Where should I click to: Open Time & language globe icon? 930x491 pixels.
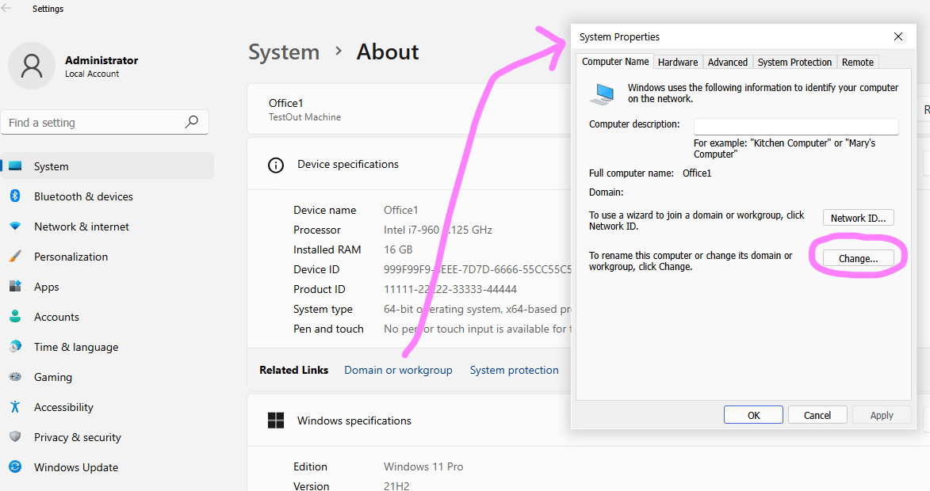pyautogui.click(x=15, y=347)
